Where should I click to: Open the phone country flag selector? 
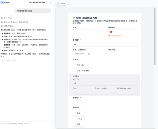click(x=112, y=32)
